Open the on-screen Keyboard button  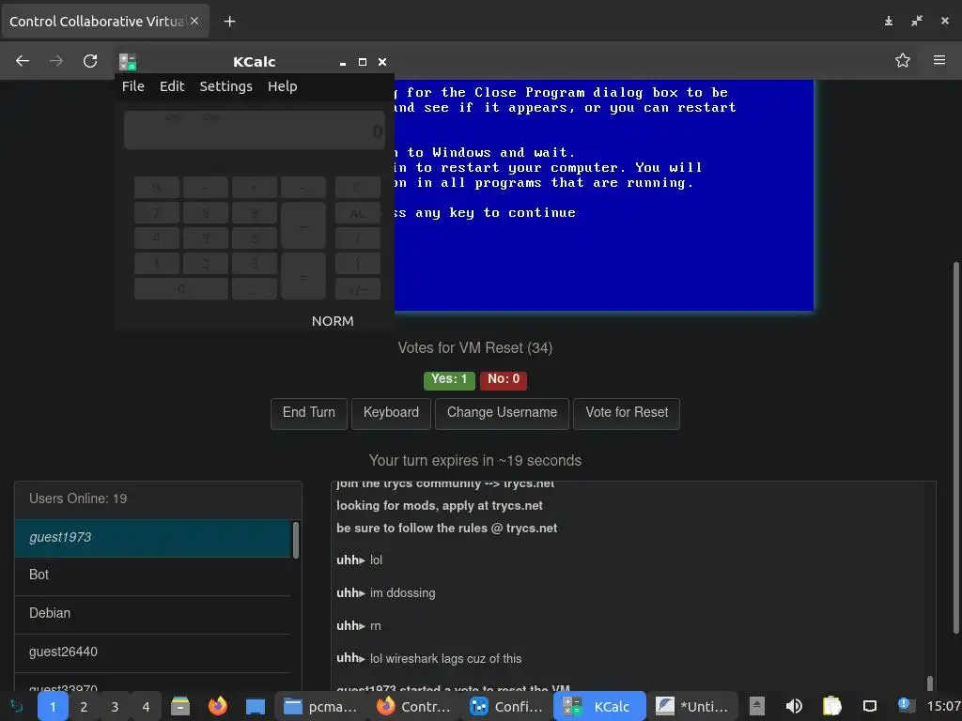pyautogui.click(x=391, y=413)
